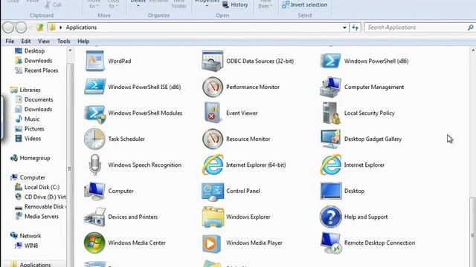476x267 pixels.
Task: Open Internet Explorer (64-bit) icon
Action: pos(213,165)
